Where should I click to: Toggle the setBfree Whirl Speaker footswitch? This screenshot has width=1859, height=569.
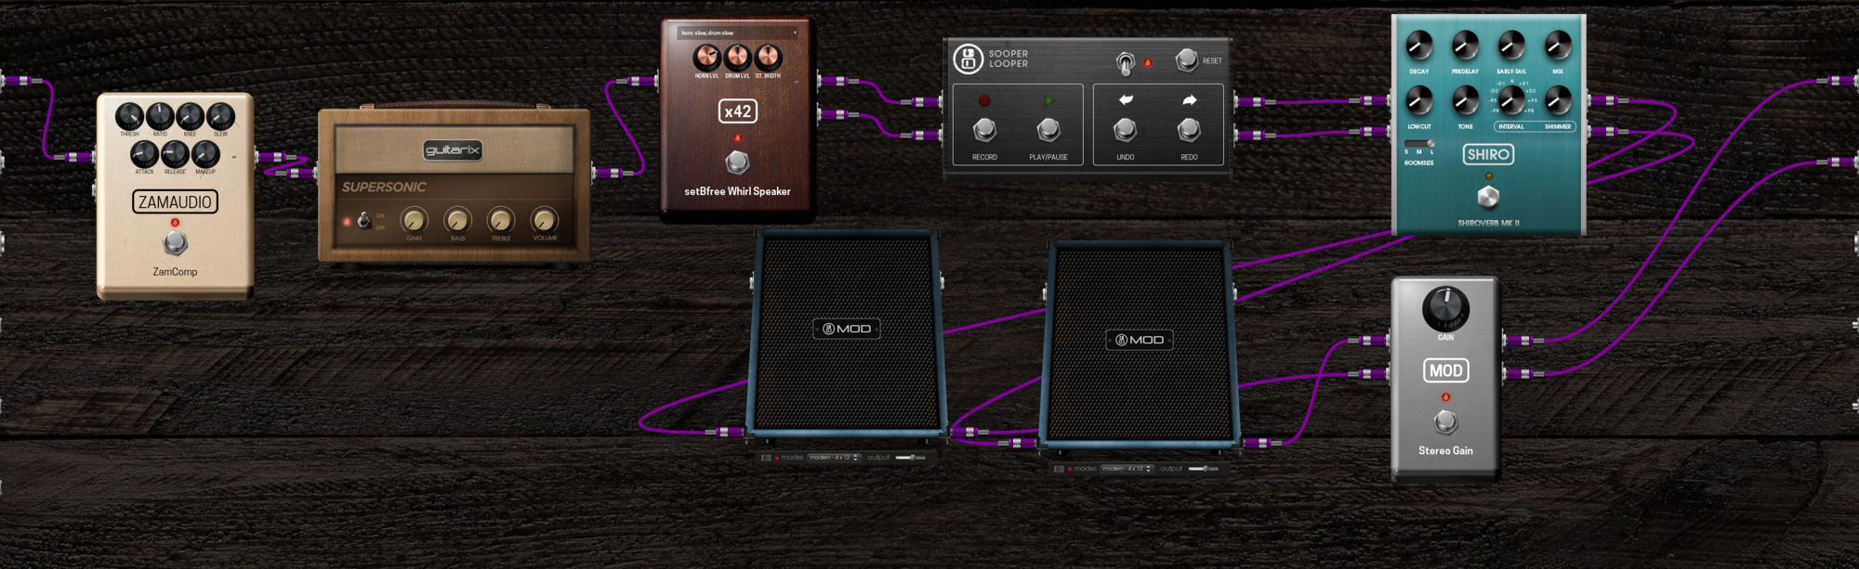tap(737, 162)
